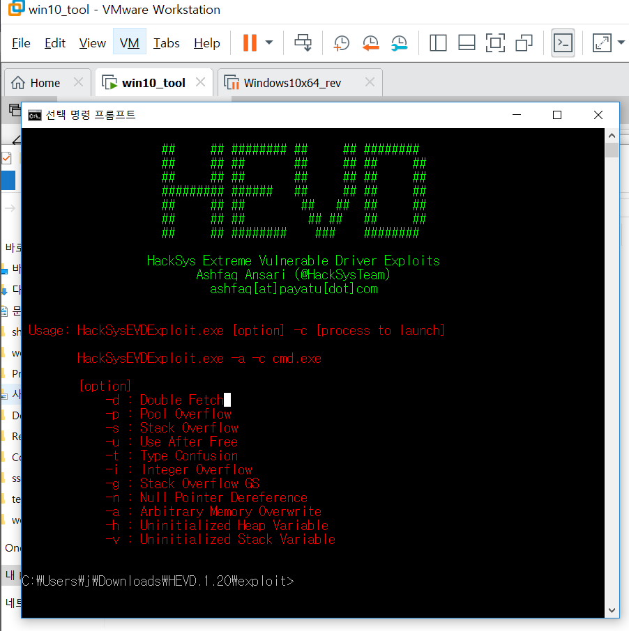Toggle the highlighted console view button
Image resolution: width=629 pixels, height=631 pixels.
pos(563,43)
